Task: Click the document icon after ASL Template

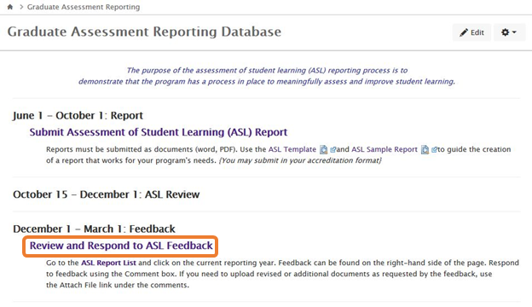Action: 324,149
